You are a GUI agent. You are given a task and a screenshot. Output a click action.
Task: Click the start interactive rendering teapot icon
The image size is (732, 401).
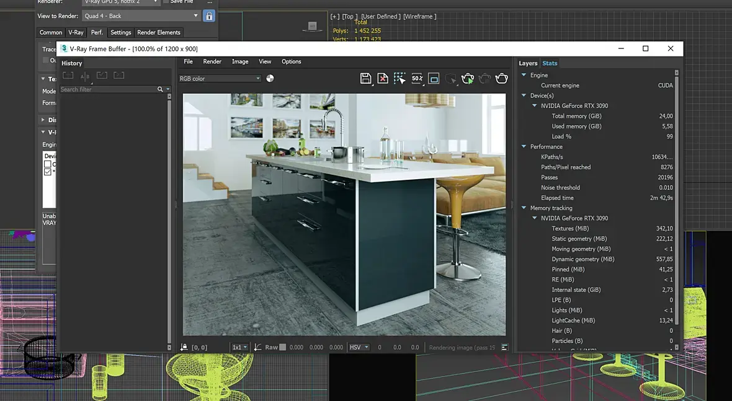pos(468,79)
